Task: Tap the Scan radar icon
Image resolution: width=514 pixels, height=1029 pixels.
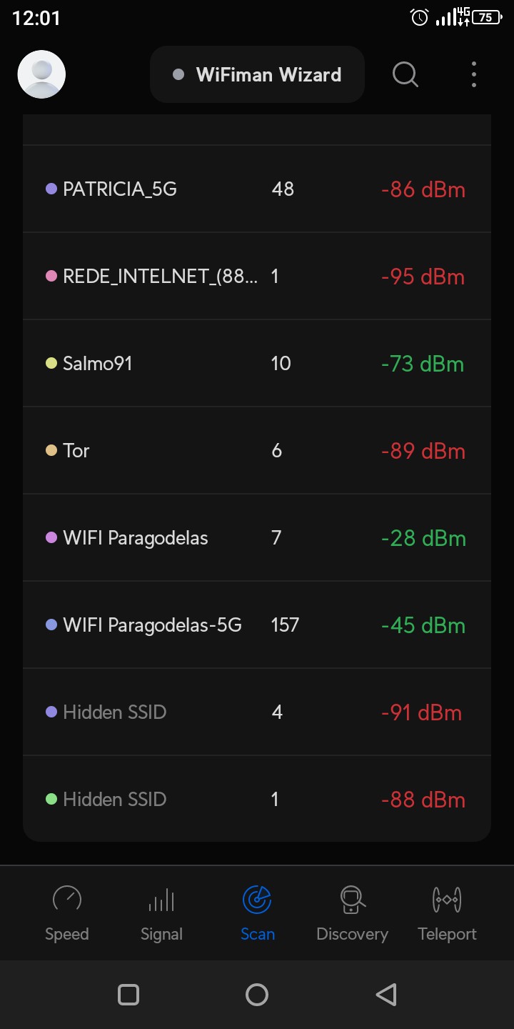Action: [x=257, y=900]
